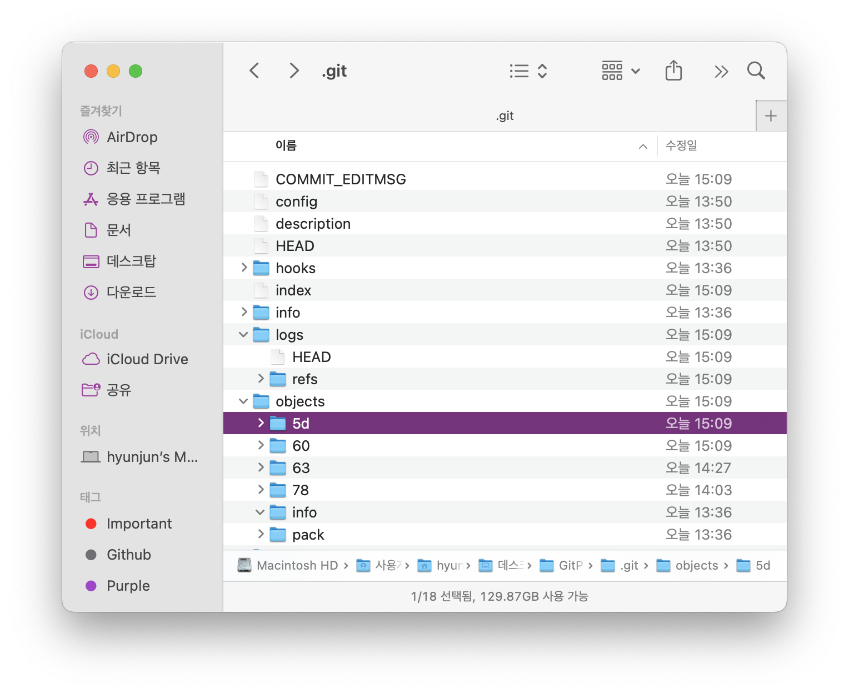Screen dimensions: 849x694
Task: Open 데스크탑 in sidebar
Action: tap(119, 261)
